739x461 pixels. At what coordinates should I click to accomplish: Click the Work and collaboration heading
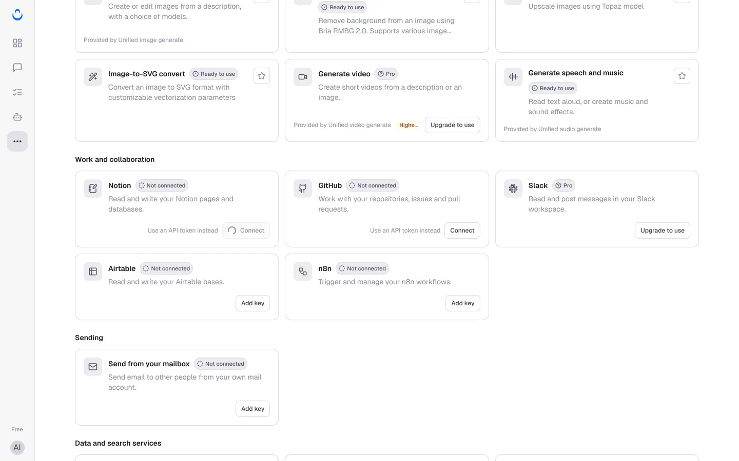115,159
